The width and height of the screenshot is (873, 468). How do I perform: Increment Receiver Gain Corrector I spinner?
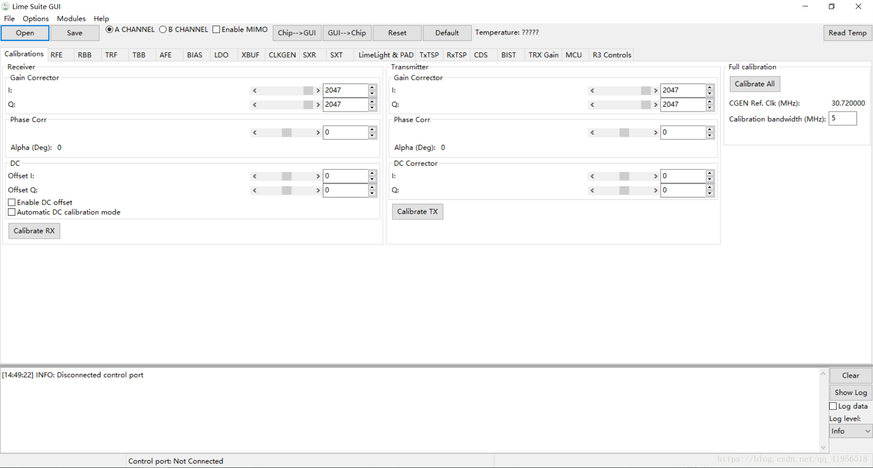372,87
